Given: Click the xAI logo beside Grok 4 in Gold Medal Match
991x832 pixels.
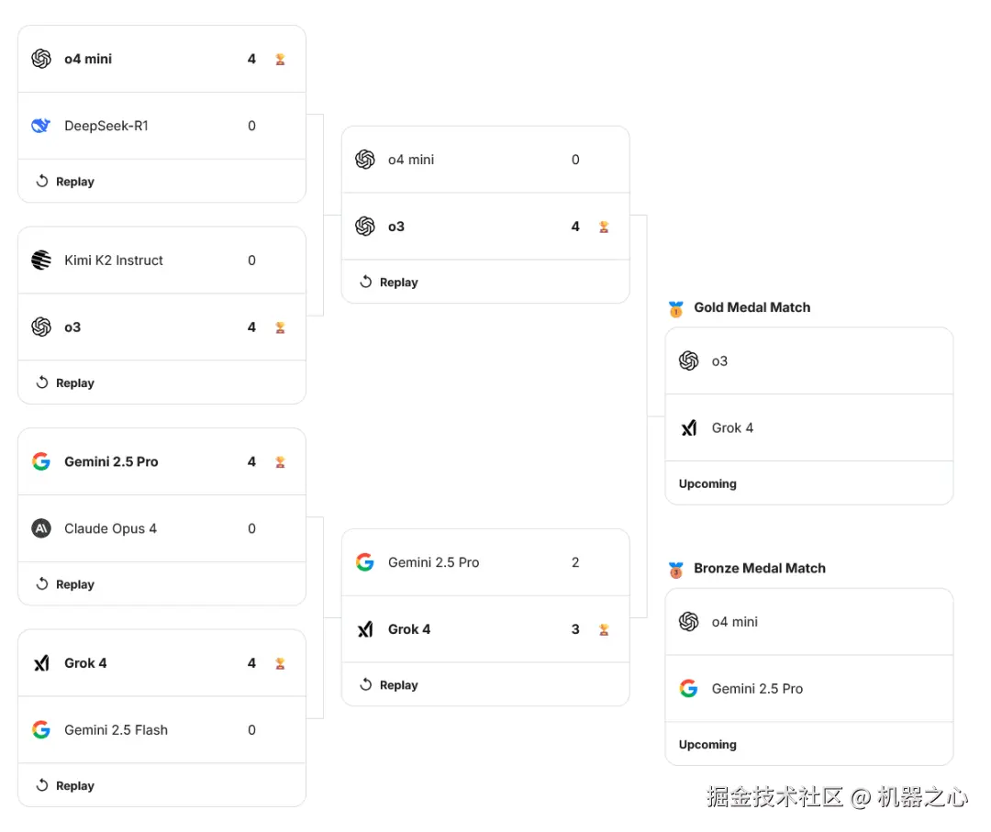Looking at the screenshot, I should point(689,427).
